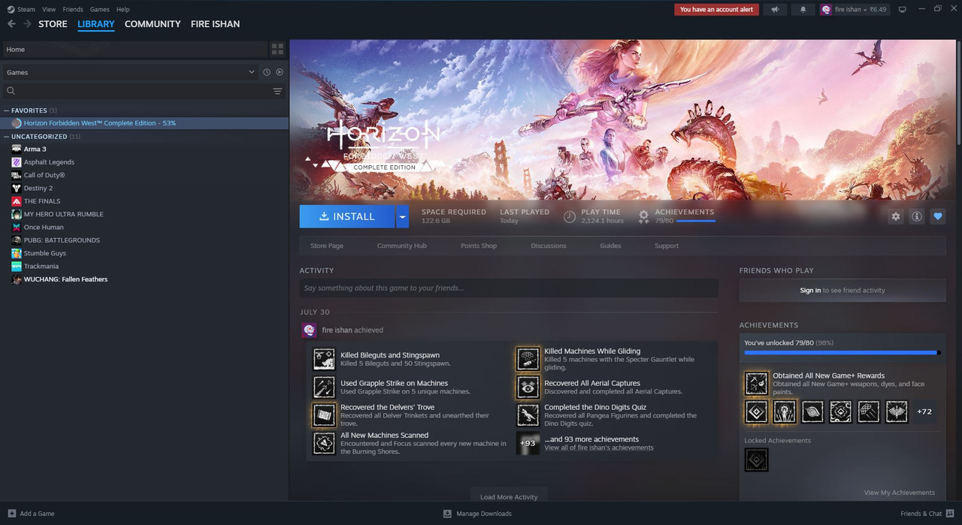The image size is (962, 525).
Task: Toggle Big Picture mode monitor icon
Action: pyautogui.click(x=902, y=10)
